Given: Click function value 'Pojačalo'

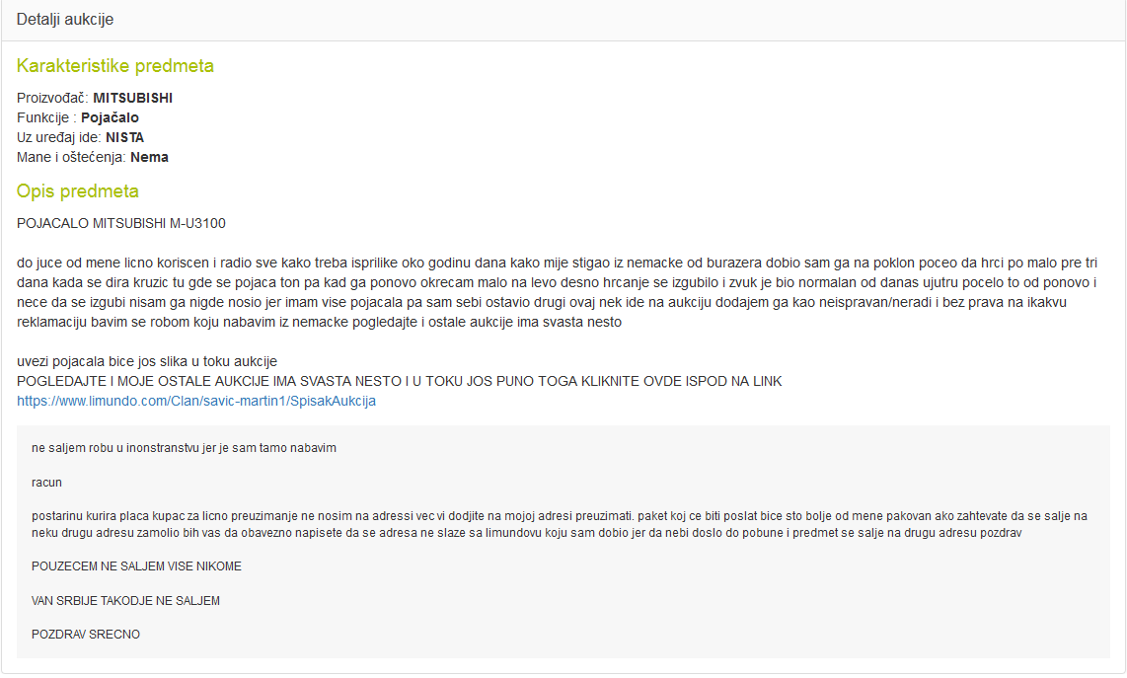Looking at the screenshot, I should (110, 117).
